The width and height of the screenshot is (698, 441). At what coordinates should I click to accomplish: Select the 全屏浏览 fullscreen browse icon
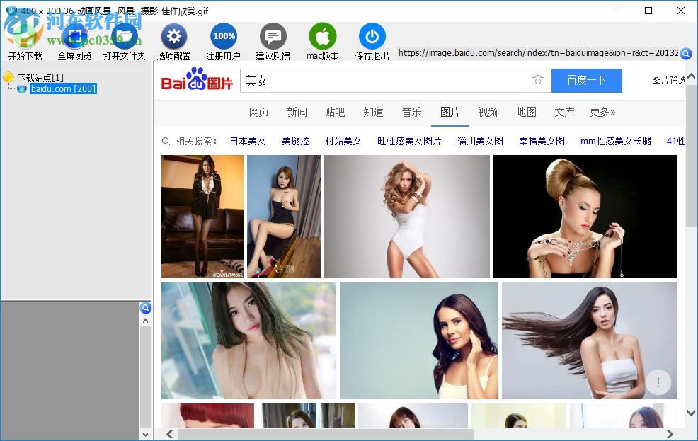coord(74,35)
